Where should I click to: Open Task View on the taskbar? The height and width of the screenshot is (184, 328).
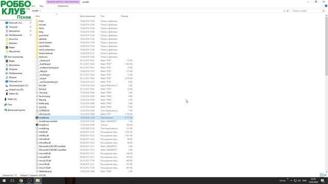[x=12, y=180]
